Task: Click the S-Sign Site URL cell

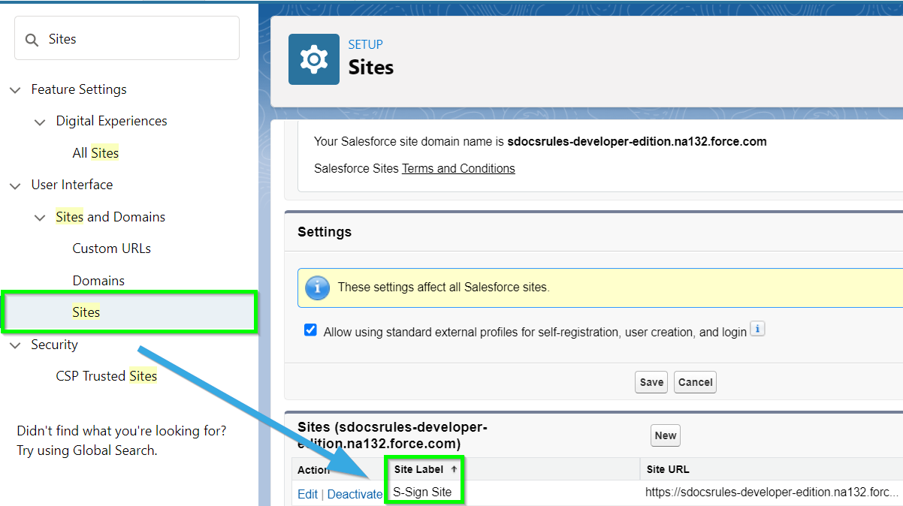Action: (x=772, y=492)
